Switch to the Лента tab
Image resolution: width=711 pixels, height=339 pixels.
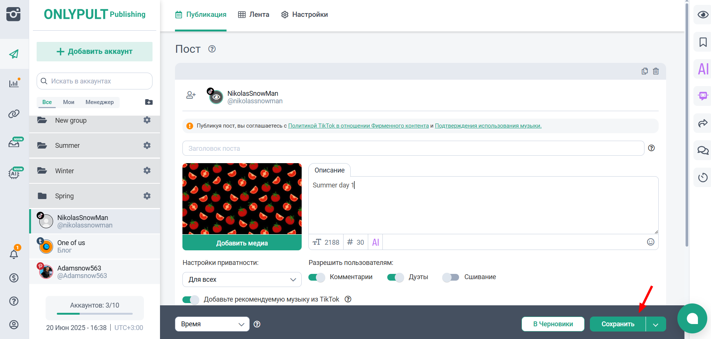(x=254, y=15)
